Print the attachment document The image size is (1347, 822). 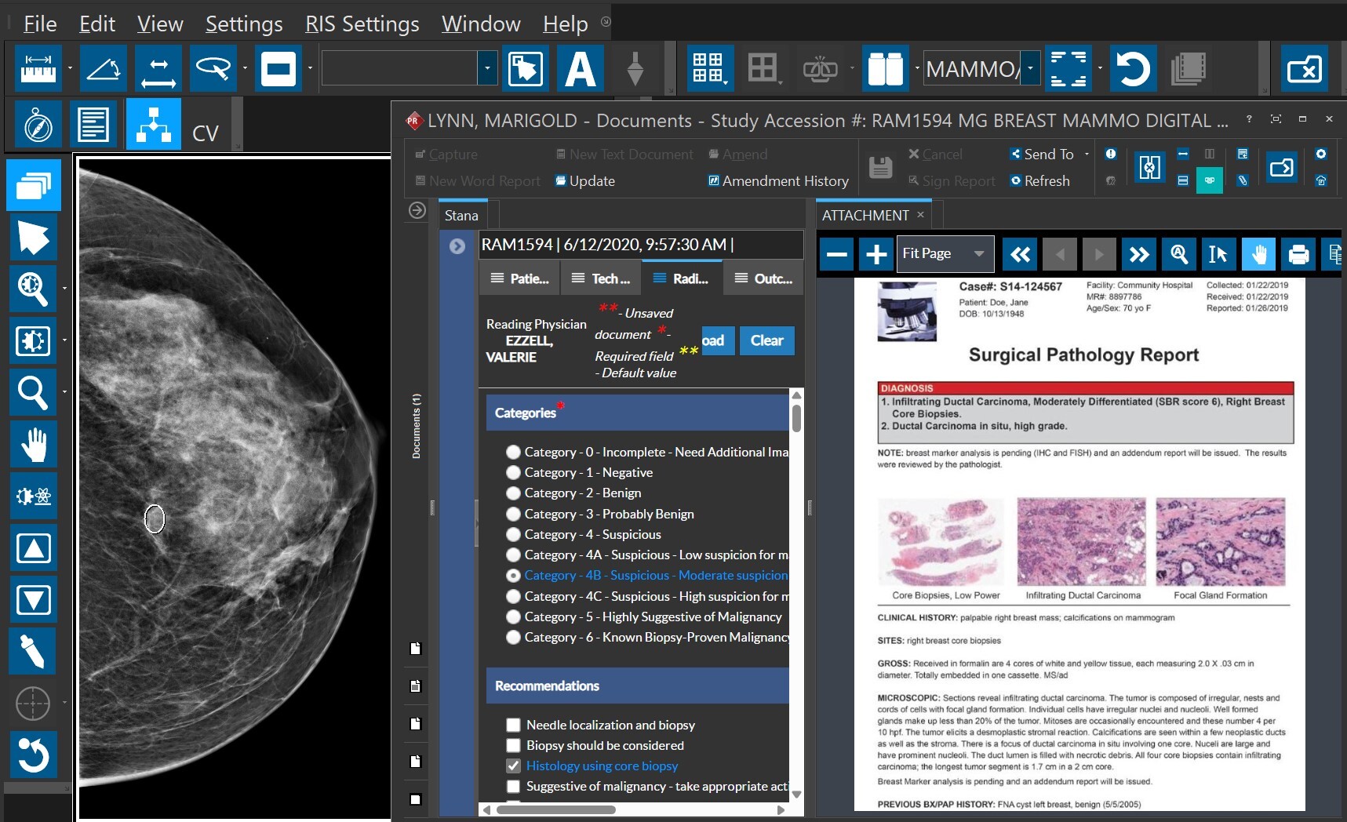[1298, 254]
